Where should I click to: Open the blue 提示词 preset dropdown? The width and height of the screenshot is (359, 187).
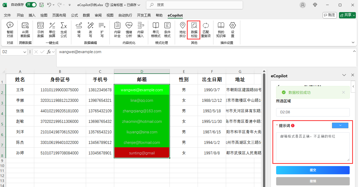point(340,125)
